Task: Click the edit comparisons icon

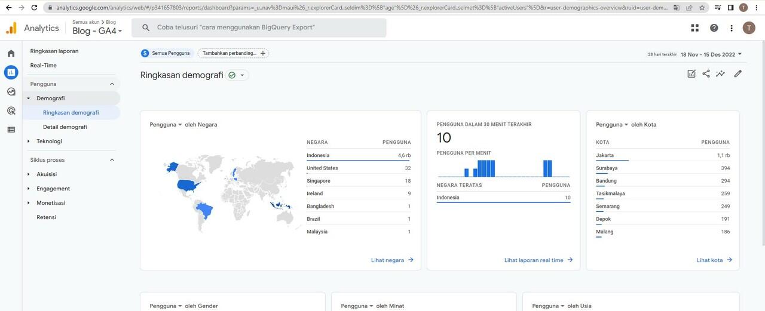Action: pyautogui.click(x=691, y=74)
